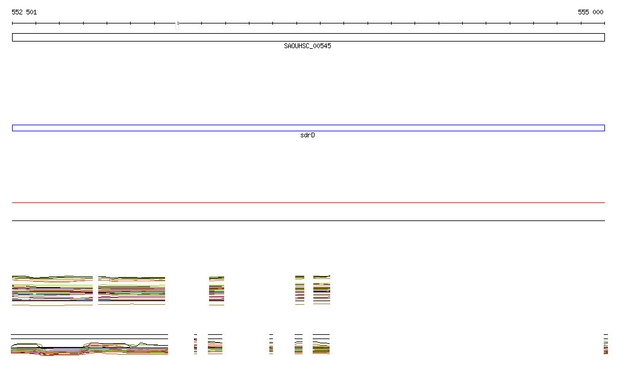This screenshot has height=368, width=617.
Task: Click the small red marker on ruler
Action: (177, 27)
